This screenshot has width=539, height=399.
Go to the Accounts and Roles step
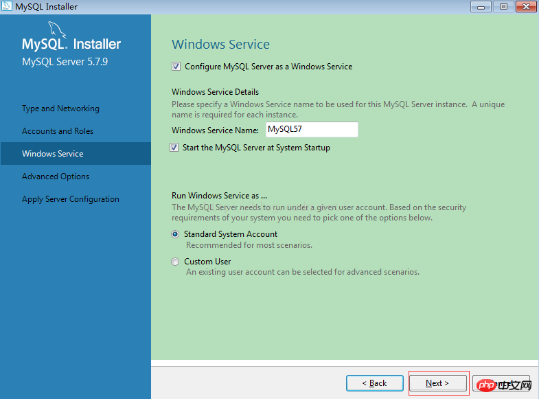[58, 131]
